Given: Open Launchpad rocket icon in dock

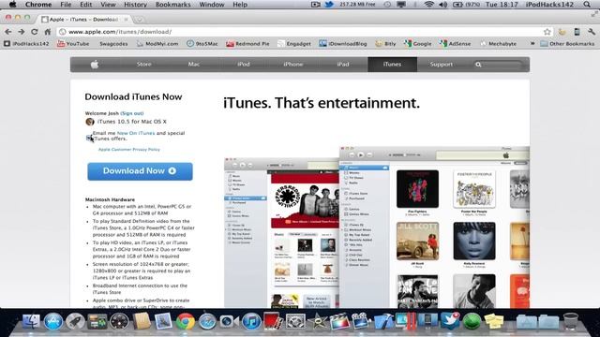Looking at the screenshot, I should [x=75, y=321].
